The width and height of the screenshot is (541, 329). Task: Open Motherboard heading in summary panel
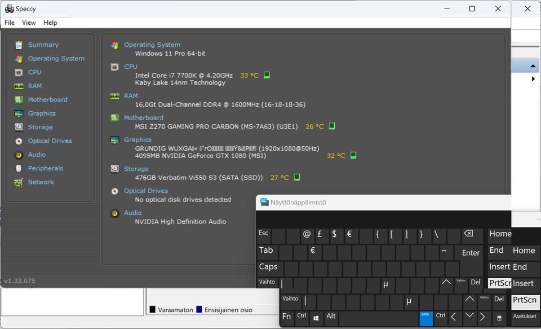(144, 118)
